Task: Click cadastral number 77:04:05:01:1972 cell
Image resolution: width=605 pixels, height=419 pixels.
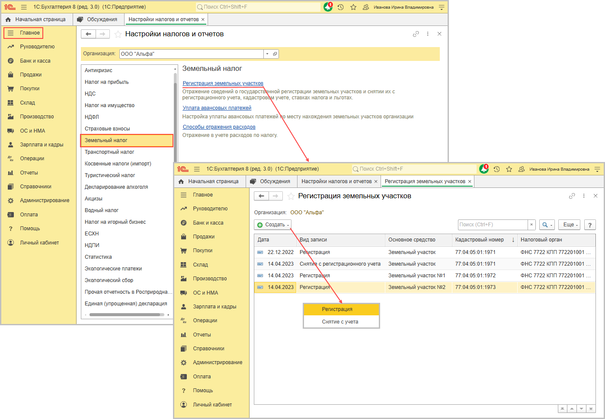Action: tap(484, 276)
